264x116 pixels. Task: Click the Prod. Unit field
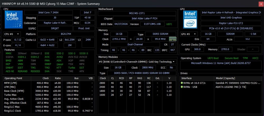coord(84,28)
